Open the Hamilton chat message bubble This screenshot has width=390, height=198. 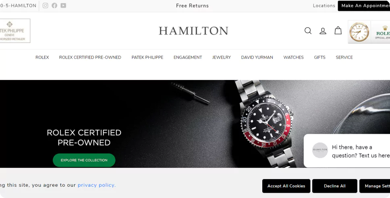click(x=347, y=151)
